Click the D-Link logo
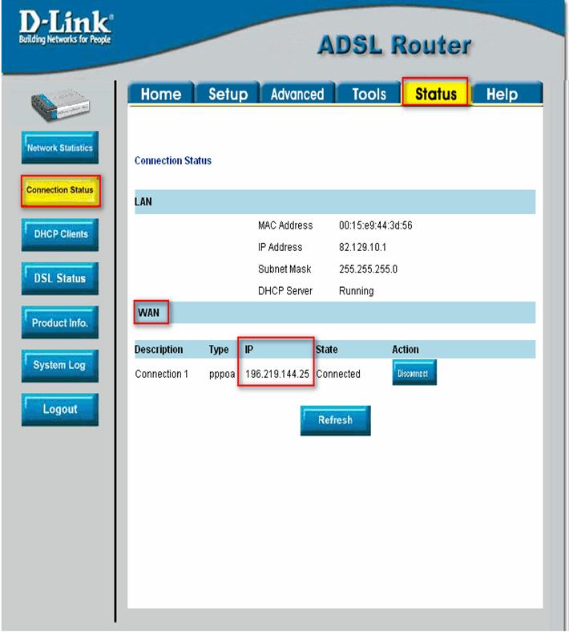 66,27
